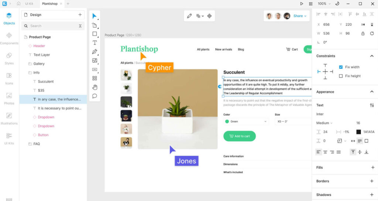
Task: Uncheck the Fix width checkbox
Action: point(341,67)
